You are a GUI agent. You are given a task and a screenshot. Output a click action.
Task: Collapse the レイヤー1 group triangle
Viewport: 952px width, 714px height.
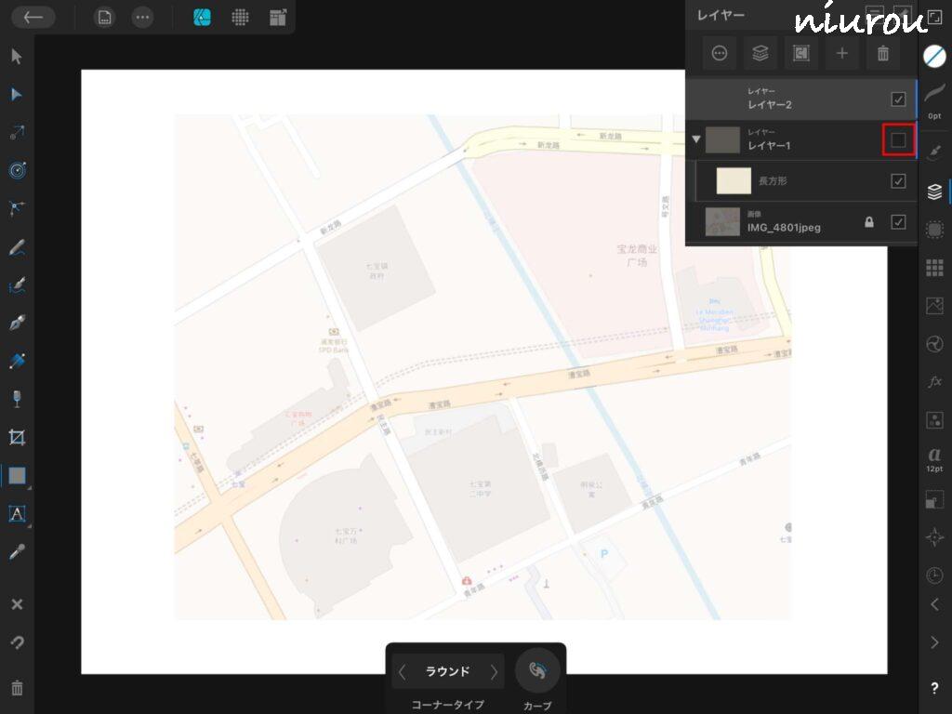point(696,140)
